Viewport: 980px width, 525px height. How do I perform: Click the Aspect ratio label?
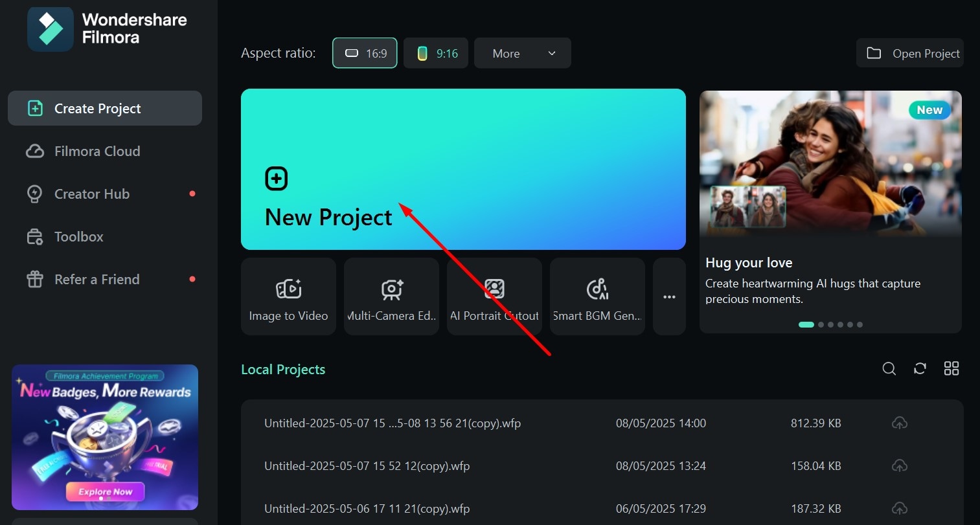[x=279, y=53]
